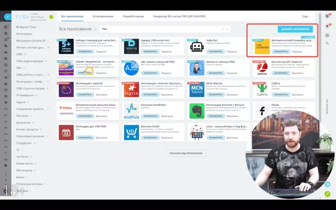
Task: Switch to Установленные tab
Action: [103, 16]
